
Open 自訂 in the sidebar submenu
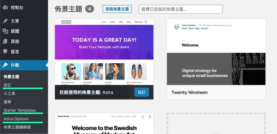pyautogui.click(x=7, y=85)
